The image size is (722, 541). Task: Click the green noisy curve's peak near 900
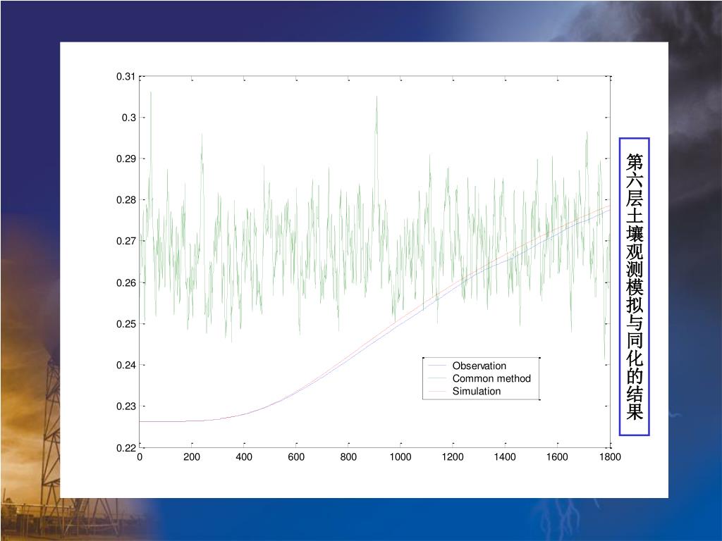377,98
